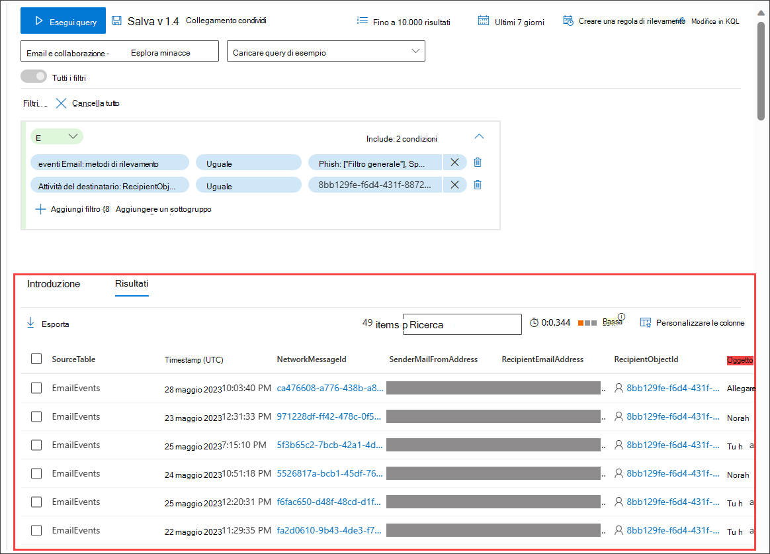Screen dimensions: 770x554
Task: Open the Ultimi 7 giorni calendar icon
Action: click(x=483, y=21)
